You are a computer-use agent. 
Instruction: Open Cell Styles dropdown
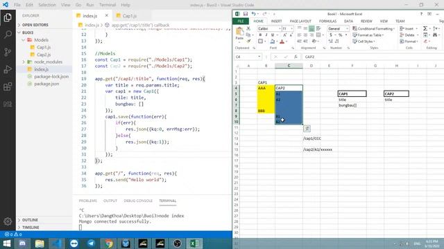pos(364,41)
